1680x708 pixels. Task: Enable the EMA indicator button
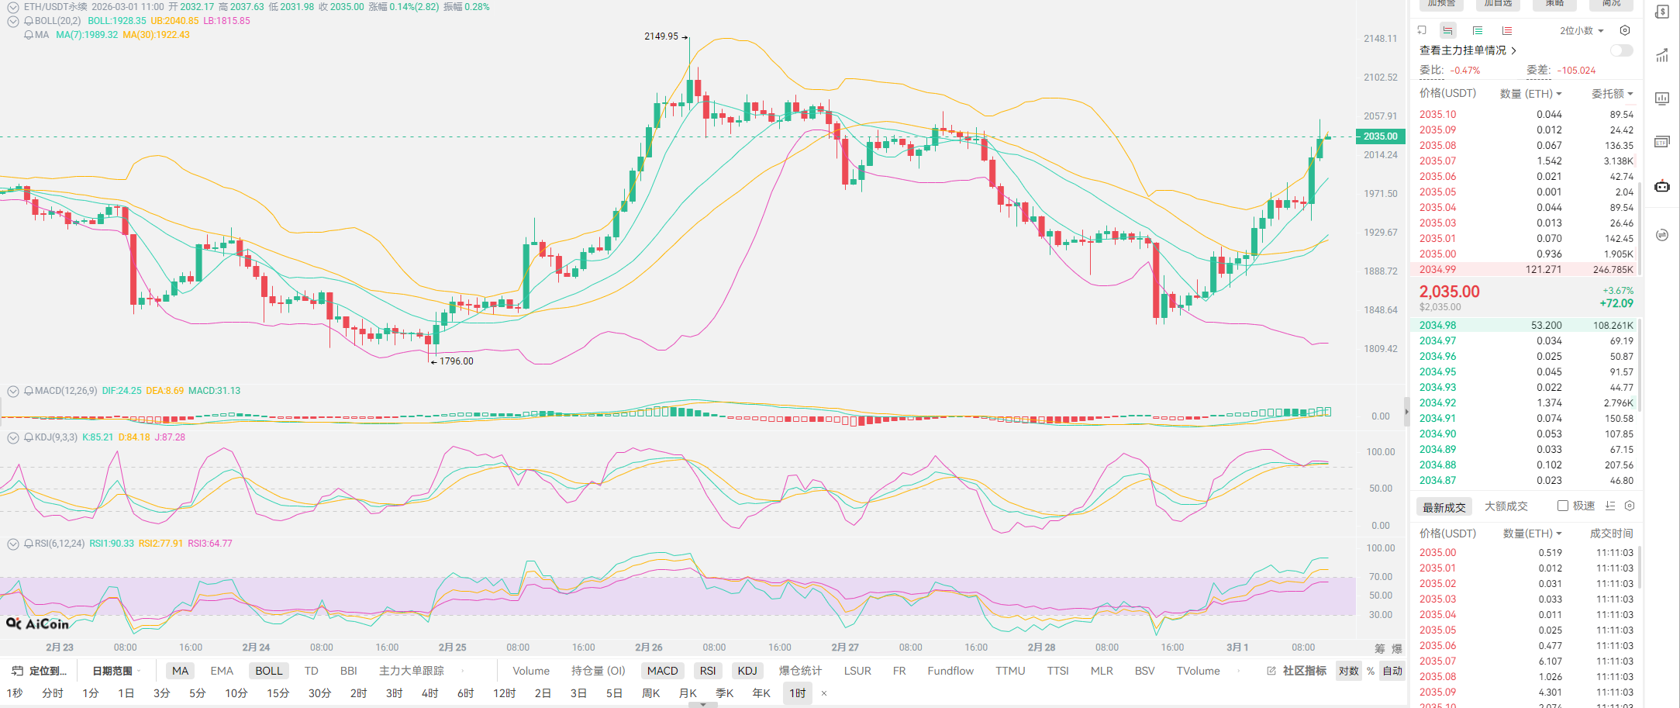point(222,671)
